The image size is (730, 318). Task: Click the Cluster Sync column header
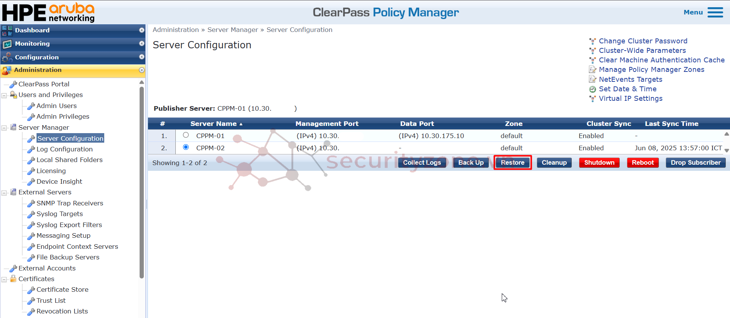[x=609, y=124]
